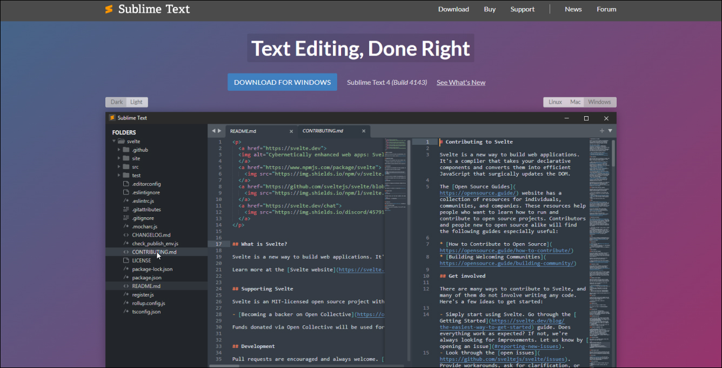
Task: Click the code icon next to register.js
Action: 126,295
